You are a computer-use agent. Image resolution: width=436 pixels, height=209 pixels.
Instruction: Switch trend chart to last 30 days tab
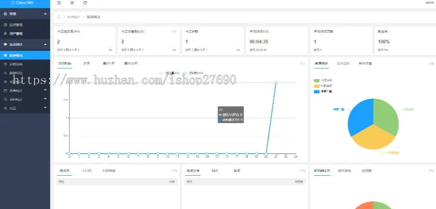[x=131, y=63]
